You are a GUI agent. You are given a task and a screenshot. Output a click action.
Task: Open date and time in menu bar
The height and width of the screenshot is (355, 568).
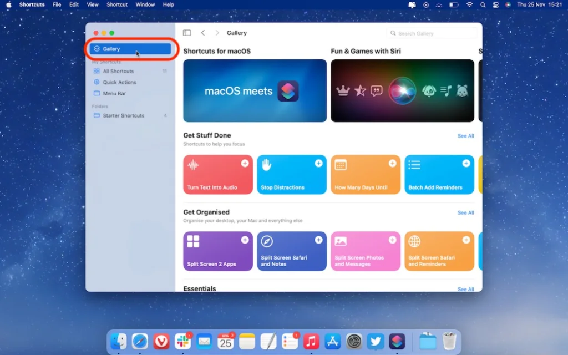(x=539, y=4)
